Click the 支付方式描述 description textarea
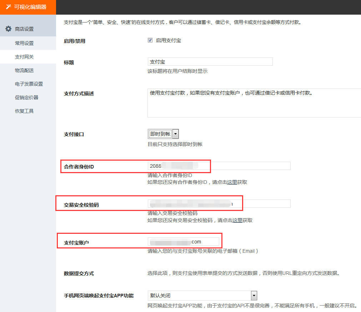 (x=254, y=103)
